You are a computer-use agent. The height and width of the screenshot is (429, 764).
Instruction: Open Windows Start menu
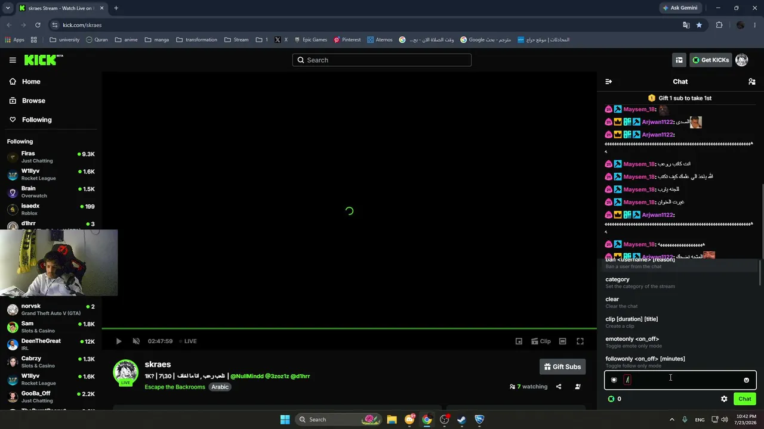[285, 419]
